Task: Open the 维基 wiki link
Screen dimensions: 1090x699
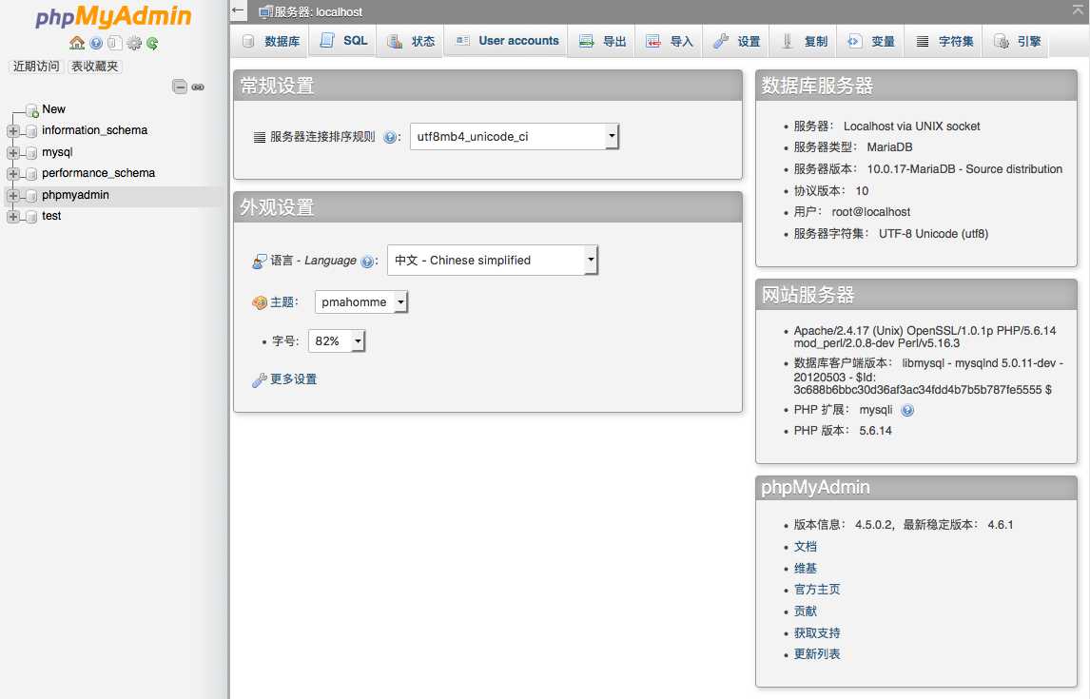Action: [x=805, y=568]
